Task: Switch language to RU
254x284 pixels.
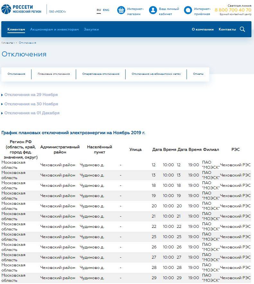Action: [x=99, y=10]
